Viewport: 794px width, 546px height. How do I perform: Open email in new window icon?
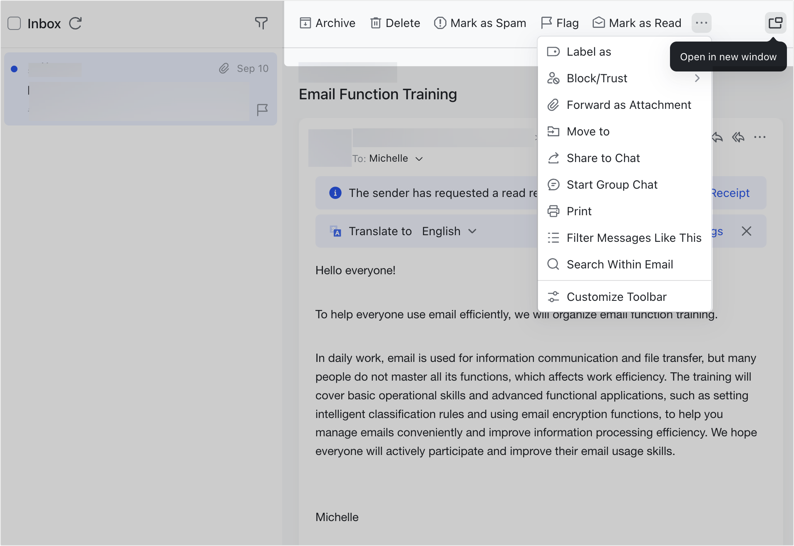pyautogui.click(x=775, y=23)
